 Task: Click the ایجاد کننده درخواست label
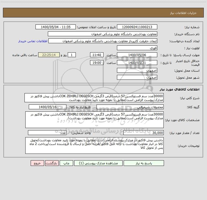click(184, 41)
